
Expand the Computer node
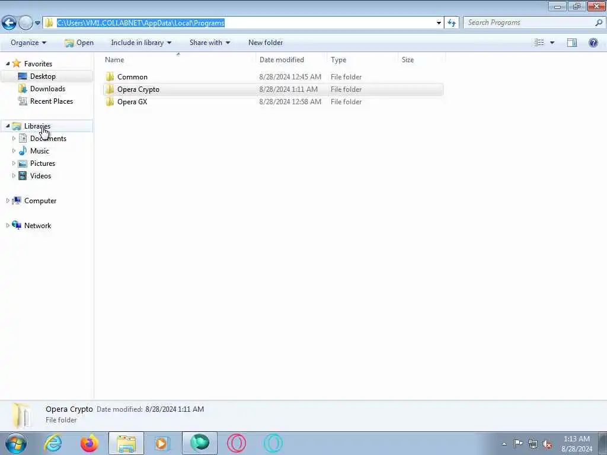[7, 200]
